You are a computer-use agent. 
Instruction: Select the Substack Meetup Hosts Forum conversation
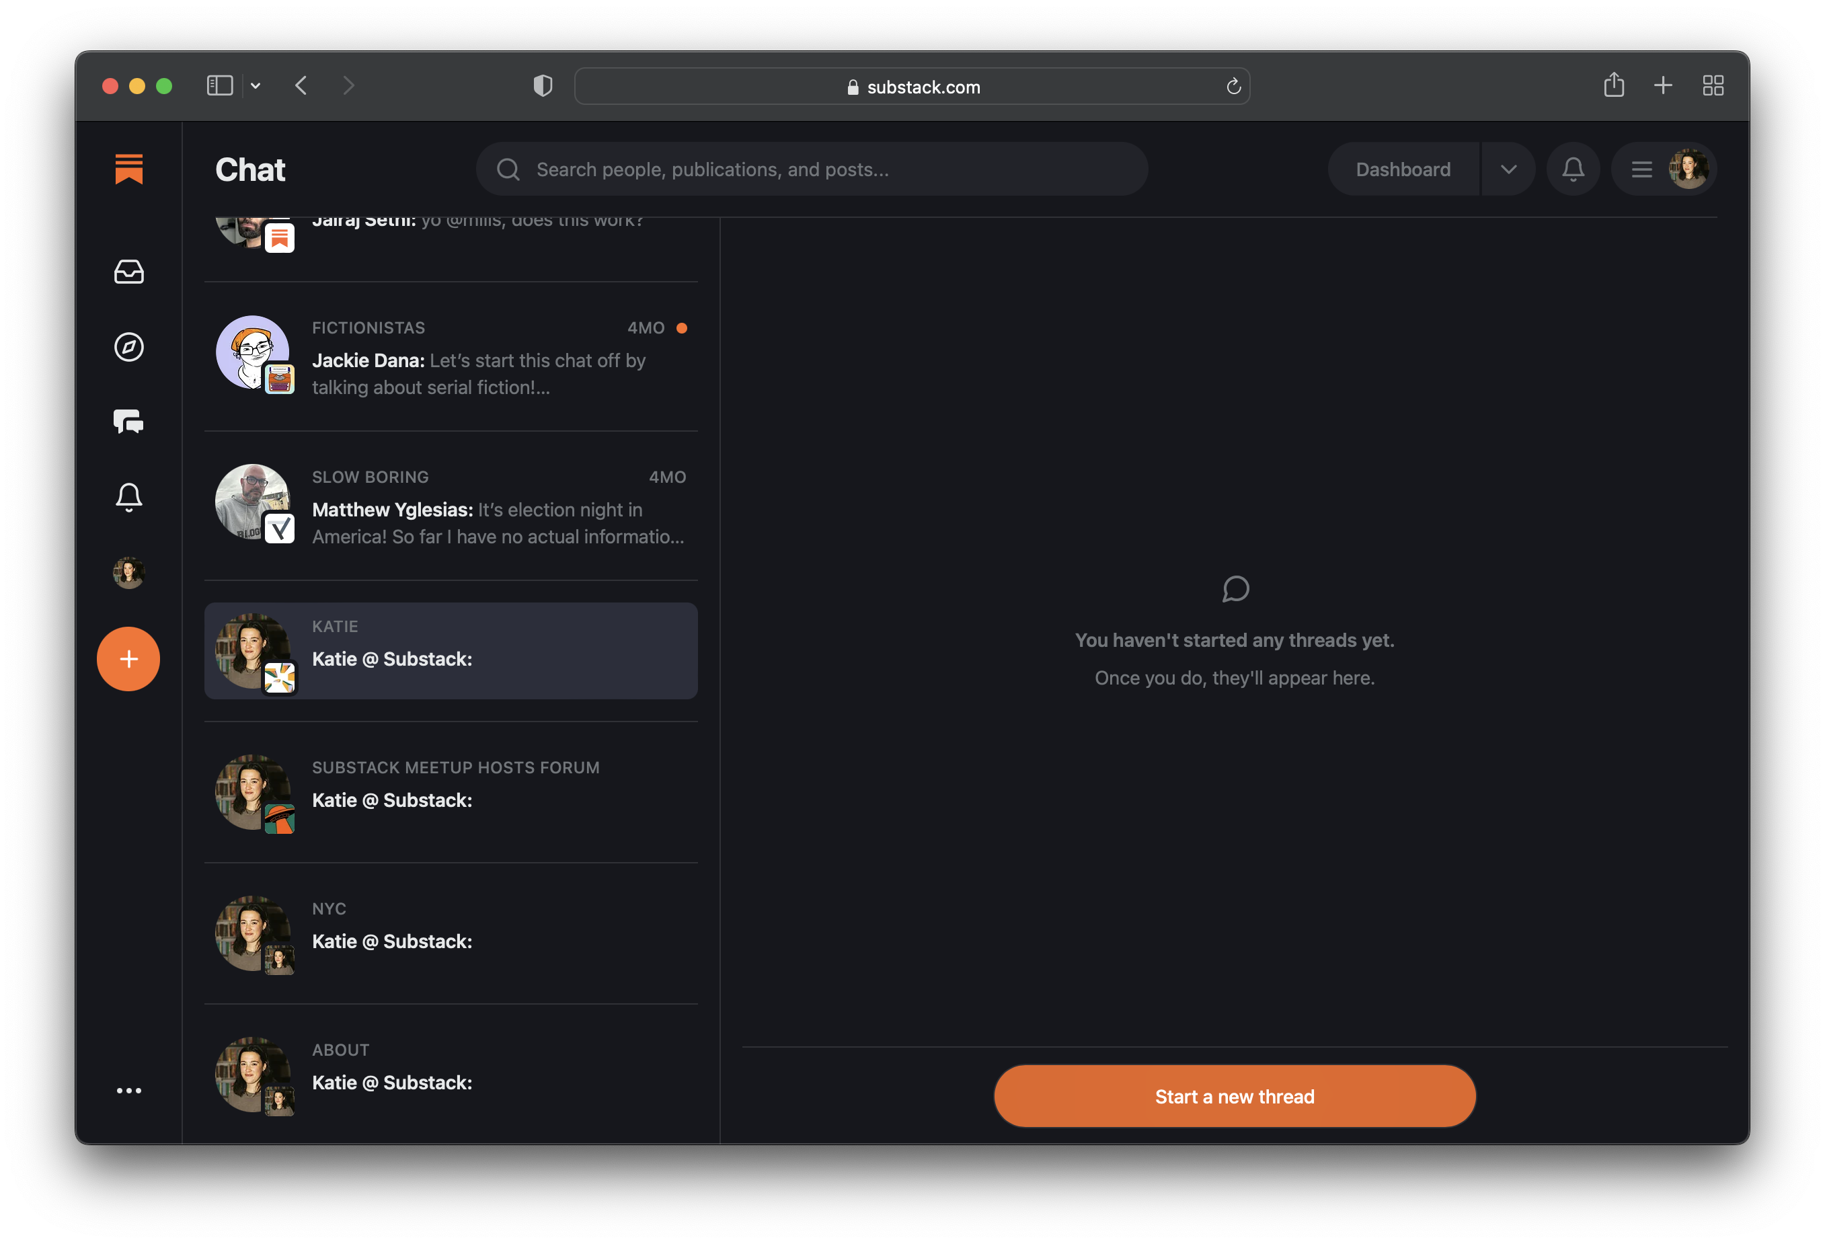point(451,793)
